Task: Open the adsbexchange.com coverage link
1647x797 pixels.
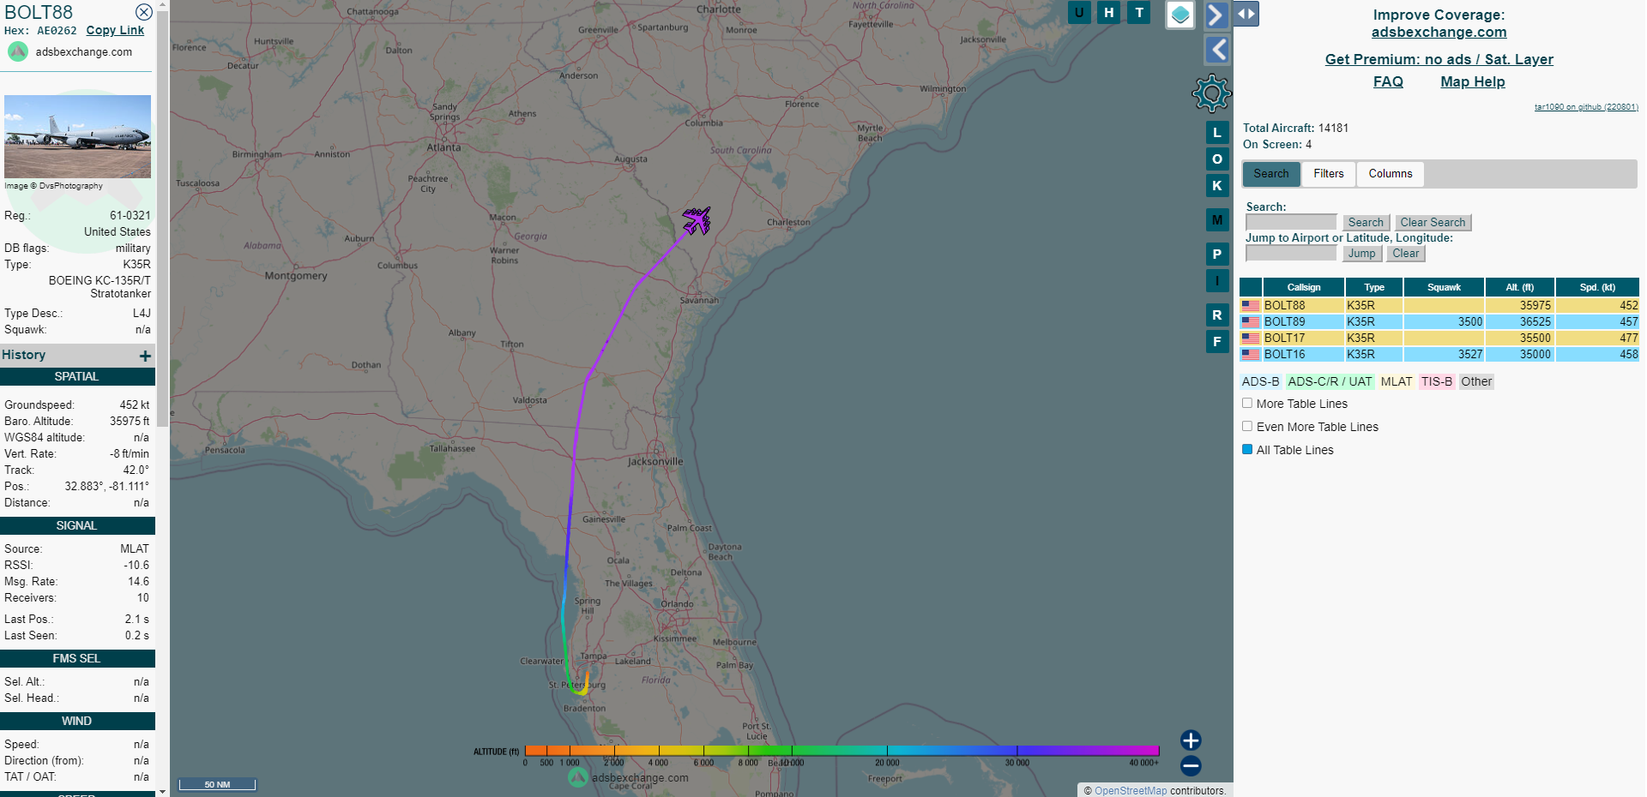Action: pyautogui.click(x=1439, y=33)
